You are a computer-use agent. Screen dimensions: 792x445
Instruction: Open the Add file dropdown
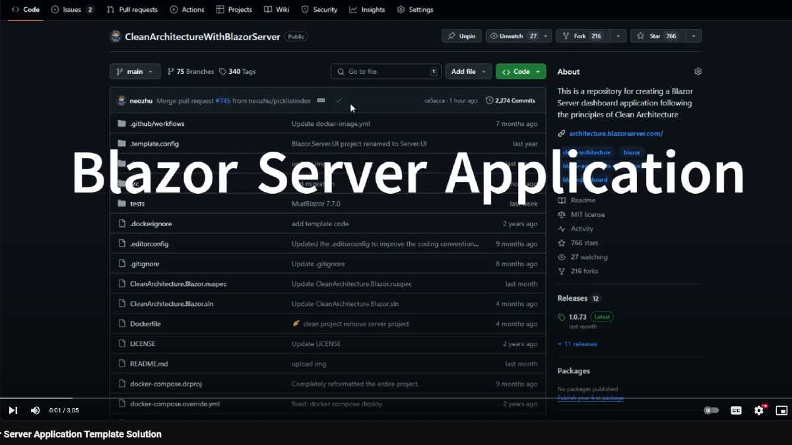[x=469, y=71]
